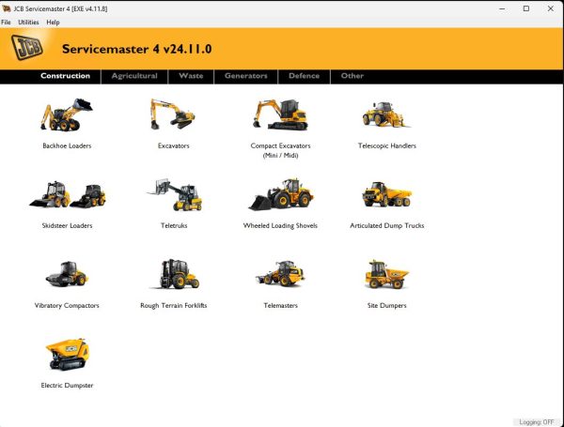Click the JCB app icon in title bar
The image size is (564, 427).
pos(7,8)
